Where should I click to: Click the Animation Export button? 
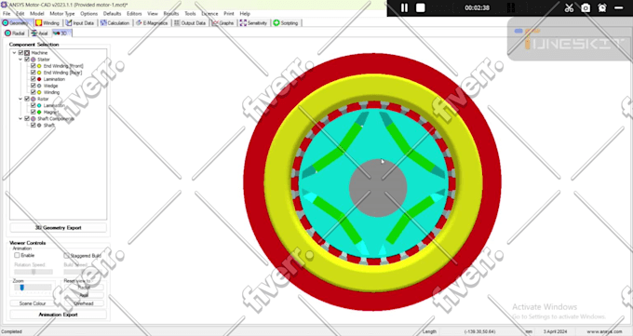click(x=58, y=315)
